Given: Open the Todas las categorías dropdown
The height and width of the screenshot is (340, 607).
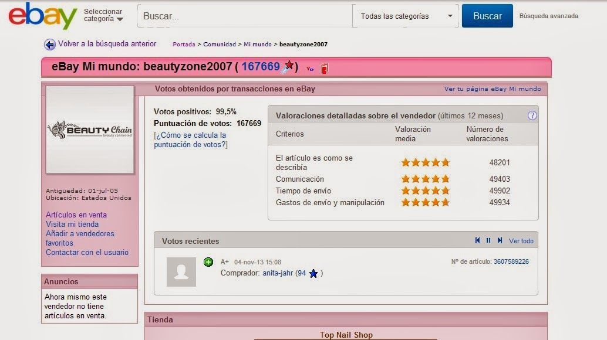Looking at the screenshot, I should click(x=406, y=16).
